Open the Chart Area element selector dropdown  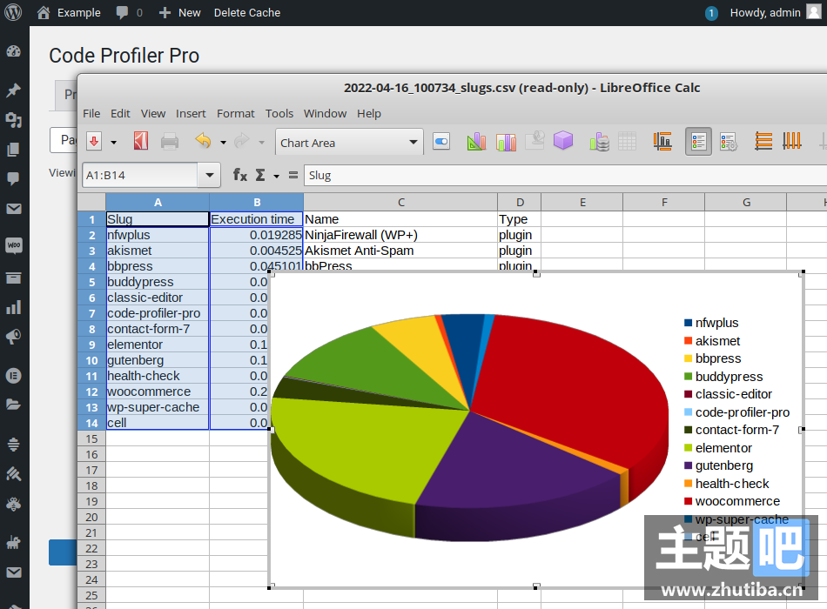tap(413, 143)
